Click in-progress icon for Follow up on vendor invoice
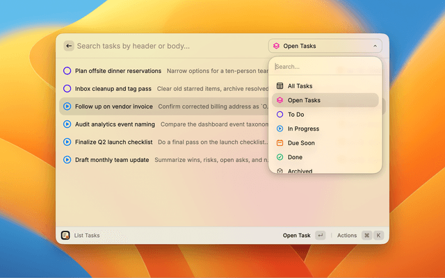 tap(67, 106)
